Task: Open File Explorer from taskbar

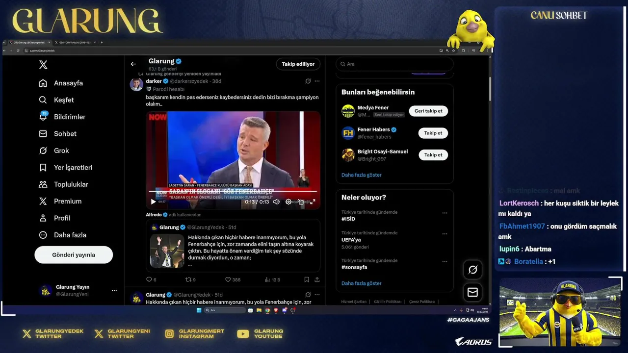Action: [259, 310]
